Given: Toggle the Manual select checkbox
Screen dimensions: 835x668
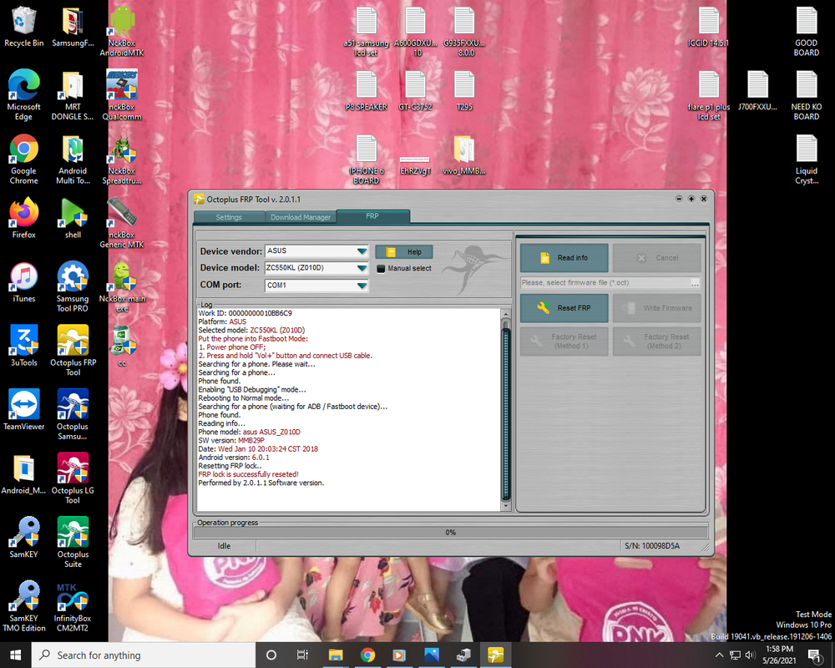Looking at the screenshot, I should coord(381,269).
